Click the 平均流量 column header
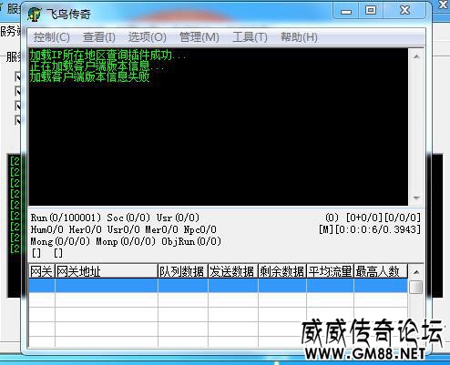 coord(331,271)
